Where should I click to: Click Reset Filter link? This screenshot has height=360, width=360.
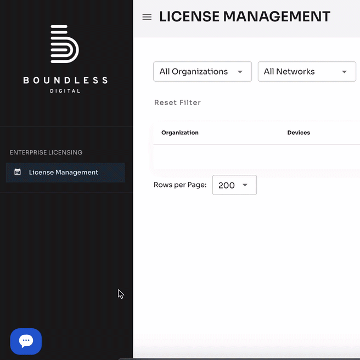pos(177,102)
